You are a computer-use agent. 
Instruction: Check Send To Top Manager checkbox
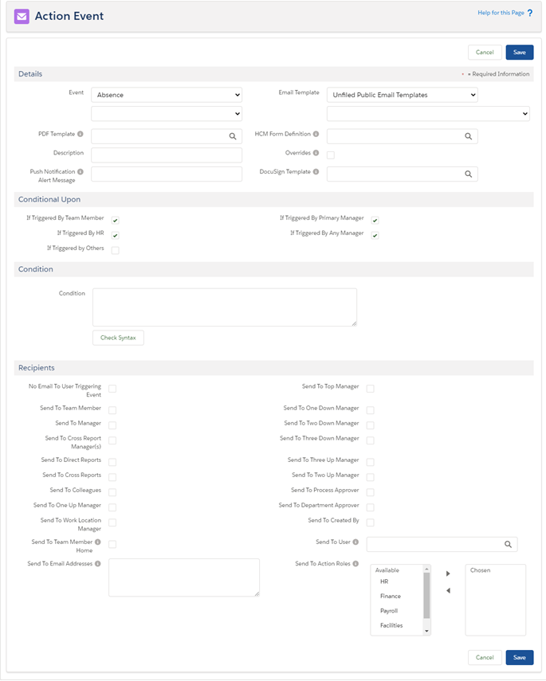(371, 389)
